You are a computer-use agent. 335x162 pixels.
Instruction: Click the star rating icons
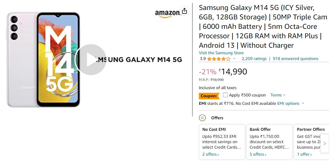219,59
